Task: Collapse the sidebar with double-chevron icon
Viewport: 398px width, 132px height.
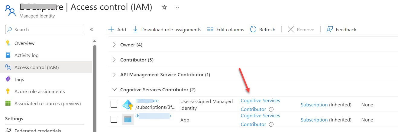Action: 92,30
